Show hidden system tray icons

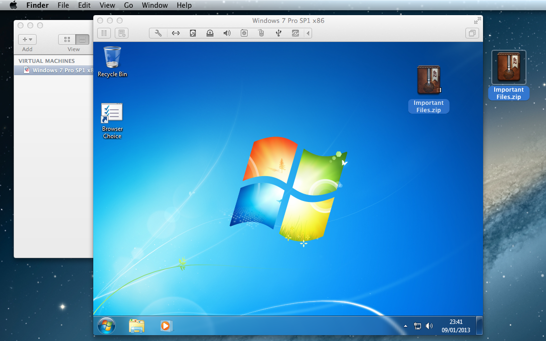click(x=405, y=326)
